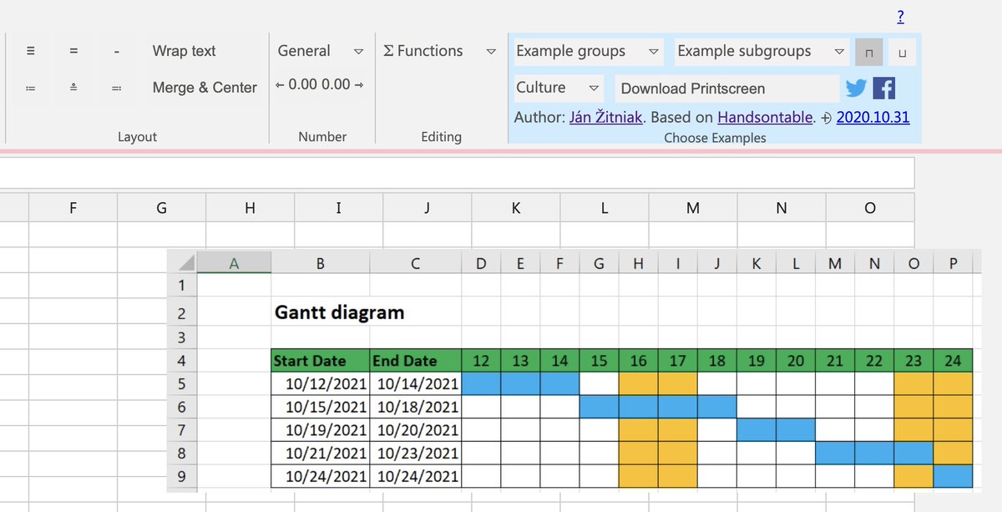The image size is (1002, 512).
Task: Open the Twitter share icon
Action: [855, 87]
